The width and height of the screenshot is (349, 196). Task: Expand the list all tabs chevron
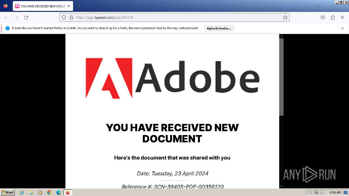coord(318,6)
